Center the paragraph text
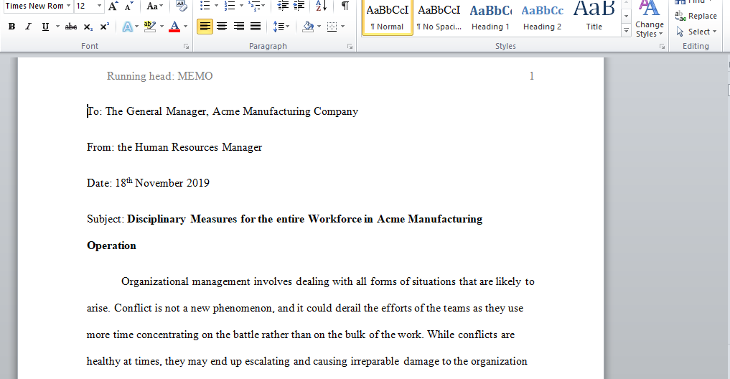This screenshot has height=379, width=730. pyautogui.click(x=222, y=27)
